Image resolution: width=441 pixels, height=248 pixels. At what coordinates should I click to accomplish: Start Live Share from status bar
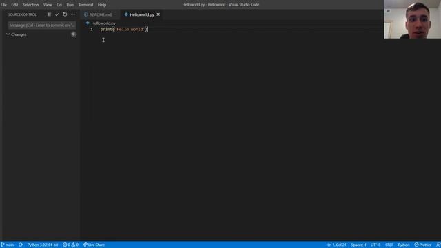[x=94, y=245]
